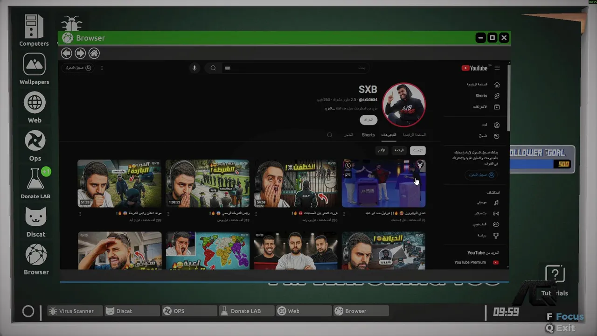Switch to Web in the taskbar
Screen dimensions: 597x336
click(x=304, y=311)
